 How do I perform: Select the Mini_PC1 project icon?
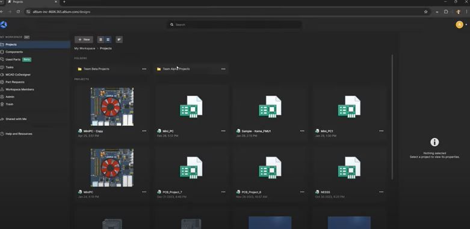coord(349,107)
